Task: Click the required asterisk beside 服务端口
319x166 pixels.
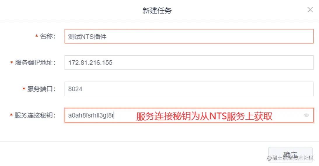Action: pos(24,89)
